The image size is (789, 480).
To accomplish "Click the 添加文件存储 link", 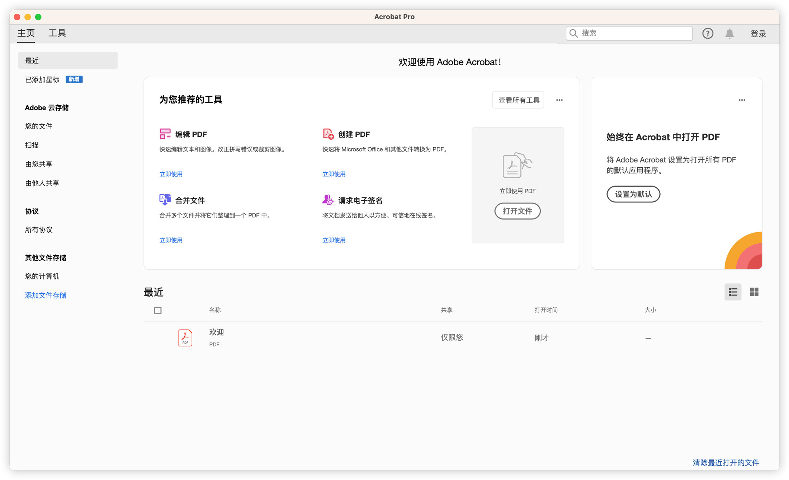I will click(46, 295).
